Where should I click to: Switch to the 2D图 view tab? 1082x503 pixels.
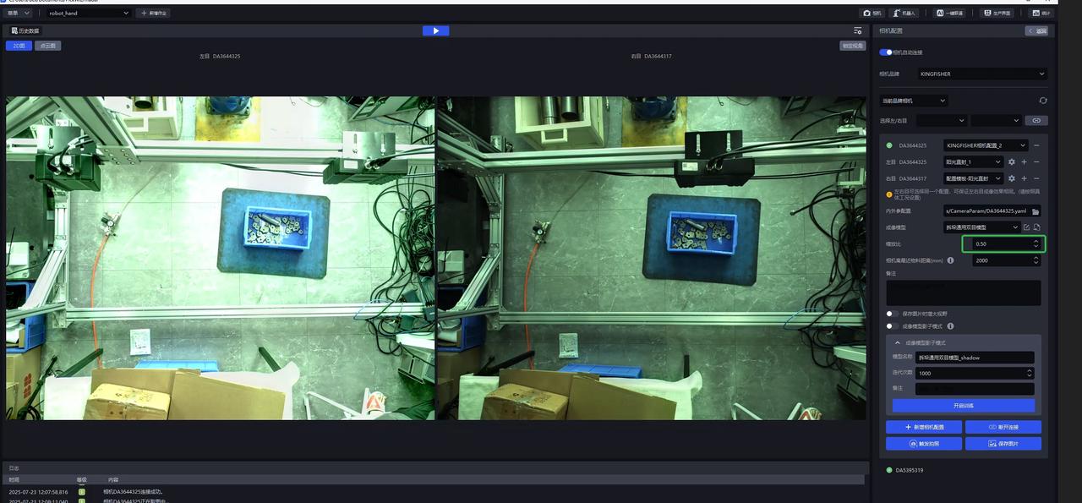19,46
